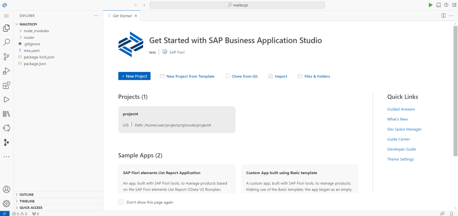Open the Help question mark icon
This screenshot has height=216, width=458.
pos(446,5)
